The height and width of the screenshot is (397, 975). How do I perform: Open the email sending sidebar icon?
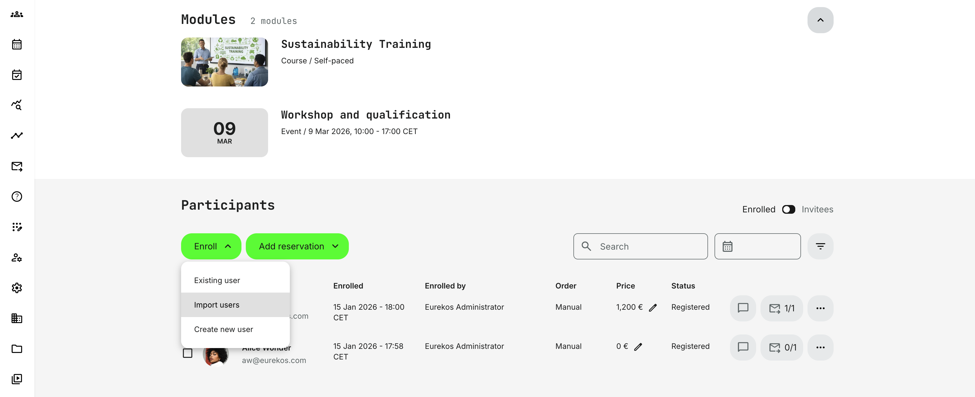(x=17, y=166)
